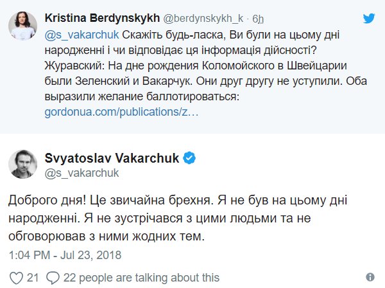Click the Svyatoslav Vakarchuk display name
This screenshot has height=288, width=385.
(112, 158)
